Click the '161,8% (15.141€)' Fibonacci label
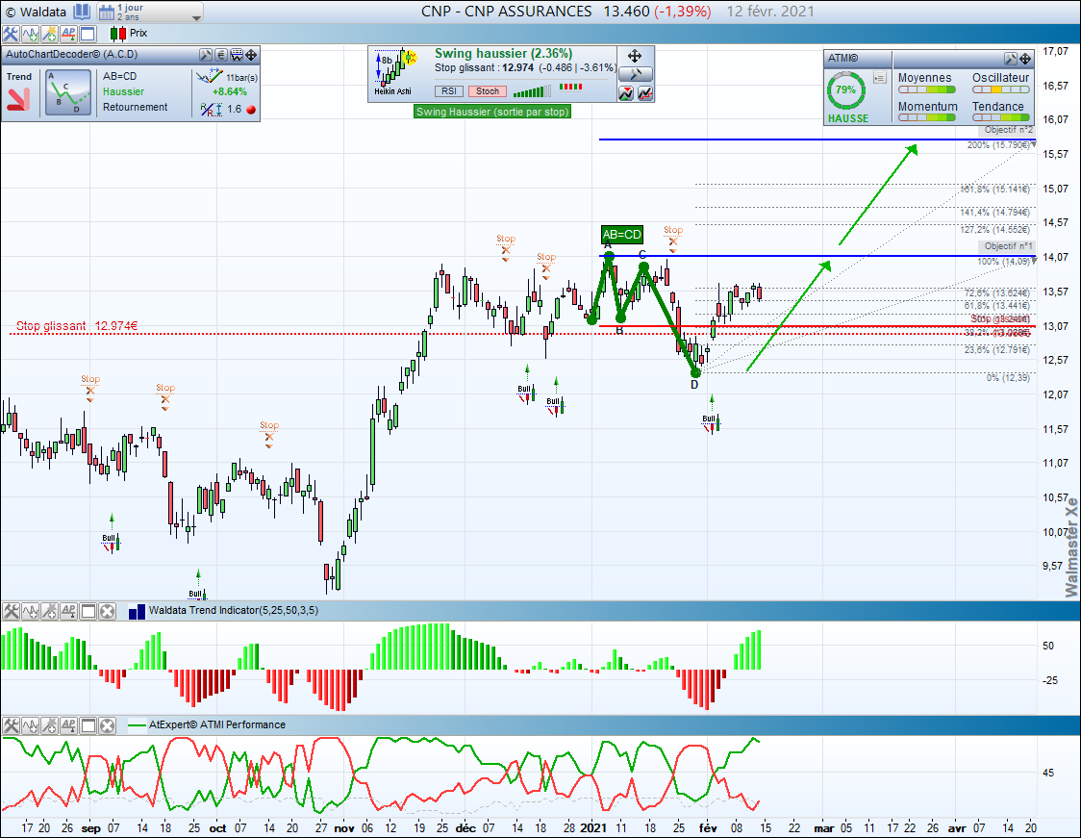 pos(995,189)
